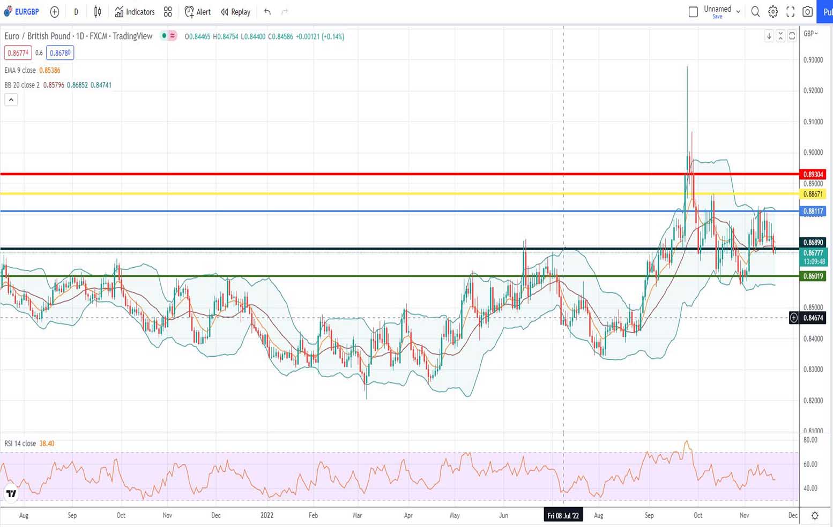Open the candle style selector

pos(97,11)
